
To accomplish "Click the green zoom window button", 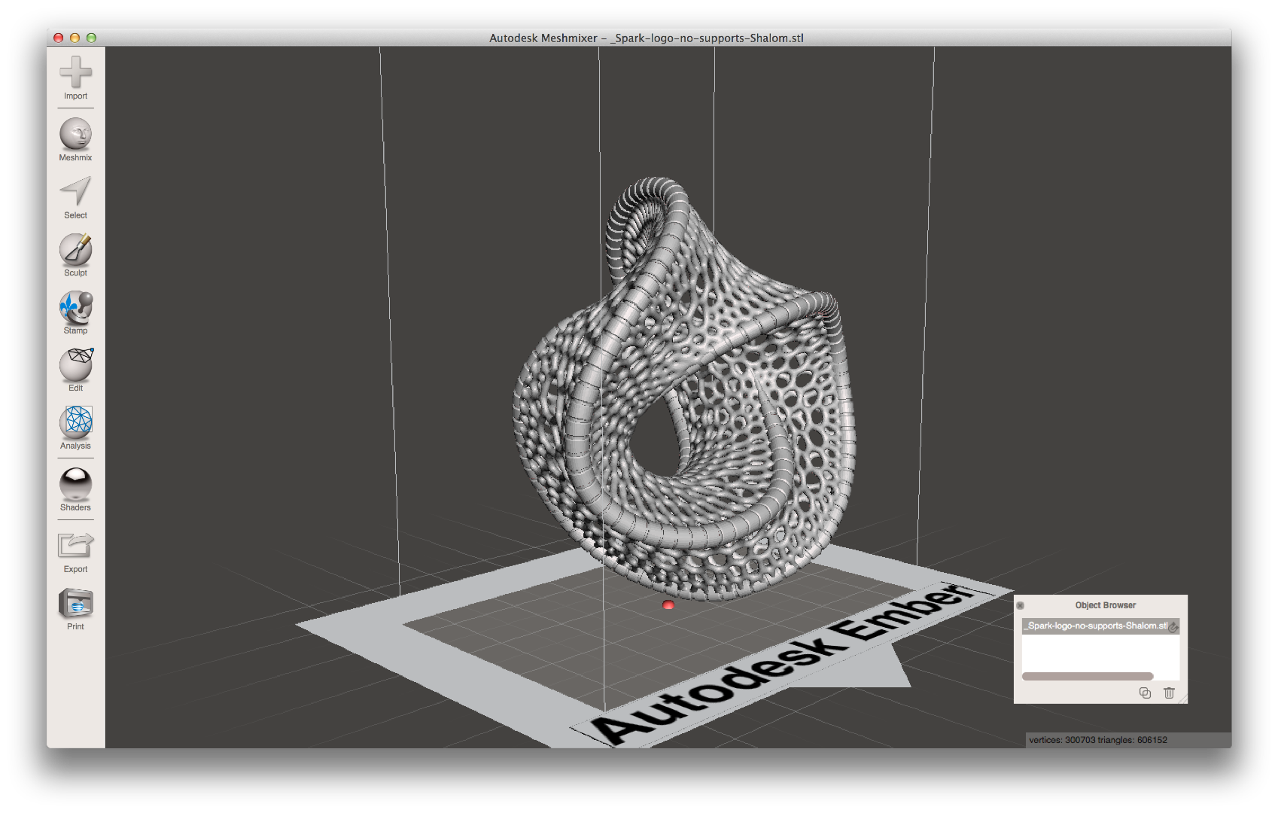I will click(x=91, y=38).
